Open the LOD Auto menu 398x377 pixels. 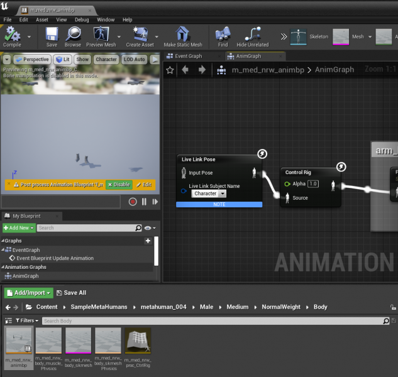pyautogui.click(x=135, y=59)
